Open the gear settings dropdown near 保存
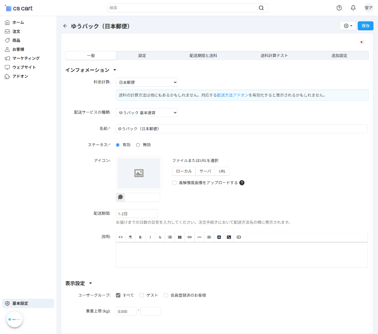378x334 pixels. 348,26
